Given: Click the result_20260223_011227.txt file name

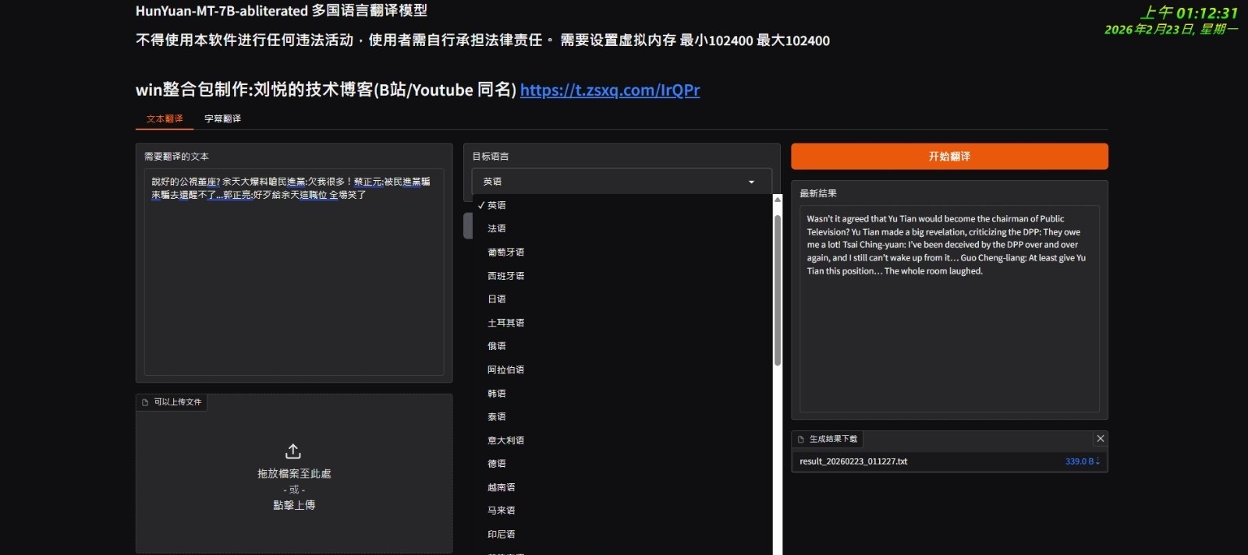Looking at the screenshot, I should pyautogui.click(x=853, y=461).
